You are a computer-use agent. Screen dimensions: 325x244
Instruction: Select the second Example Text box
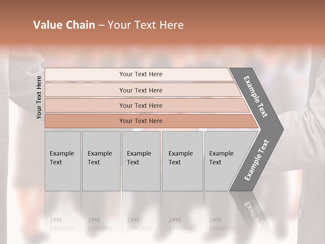(101, 161)
